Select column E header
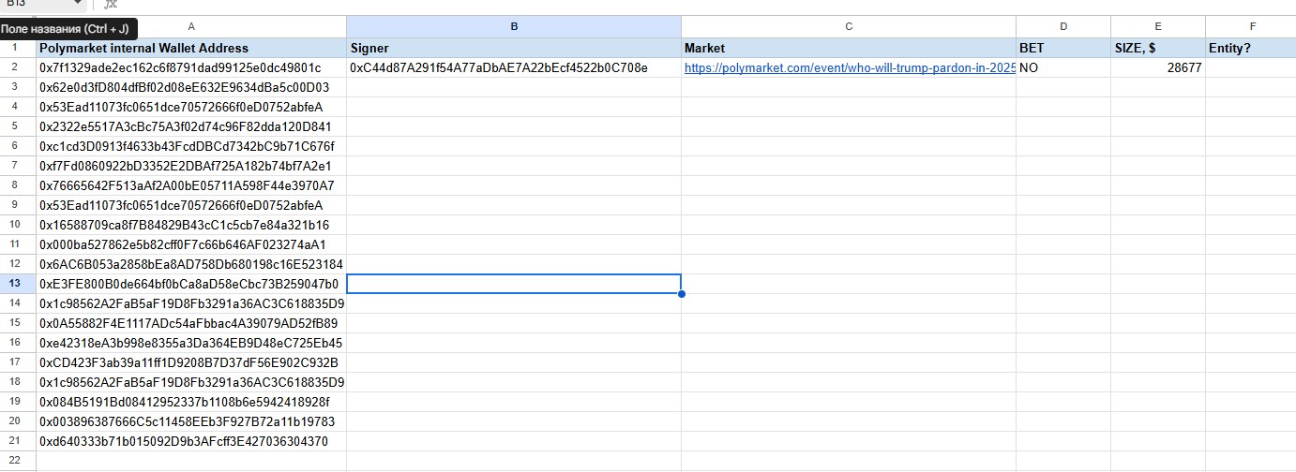 pyautogui.click(x=1158, y=27)
